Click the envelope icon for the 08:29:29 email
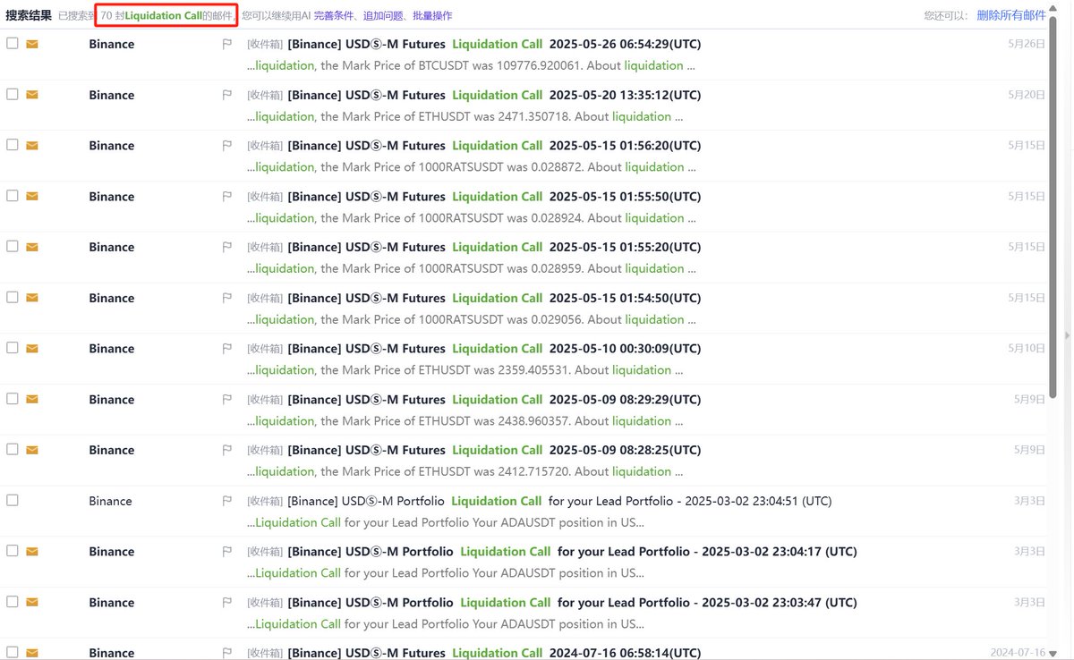Image resolution: width=1074 pixels, height=660 pixels. tap(32, 399)
